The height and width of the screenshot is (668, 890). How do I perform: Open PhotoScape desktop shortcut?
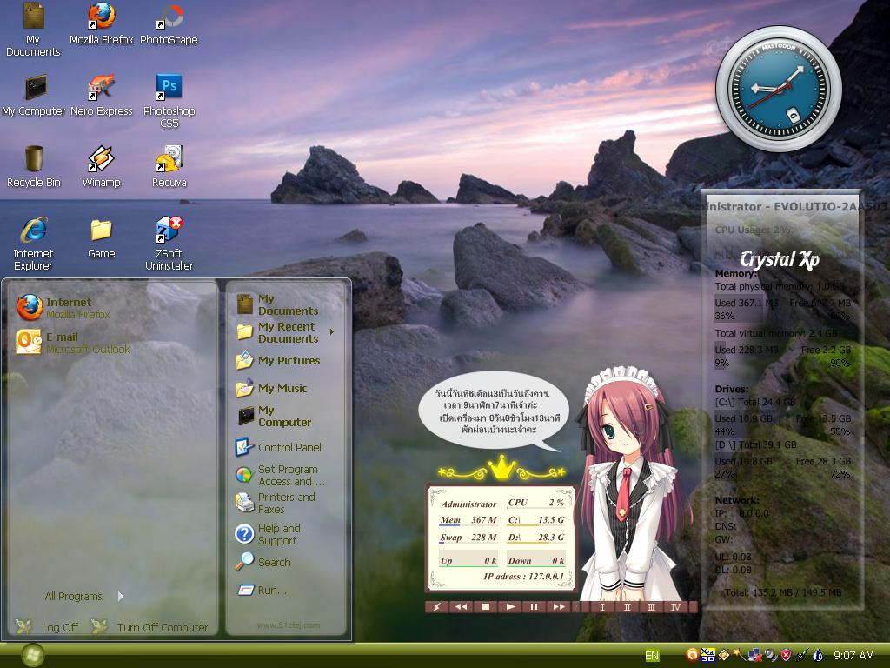click(x=169, y=23)
